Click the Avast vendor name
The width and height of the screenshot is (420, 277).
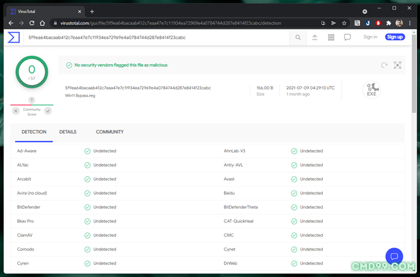[229, 179]
